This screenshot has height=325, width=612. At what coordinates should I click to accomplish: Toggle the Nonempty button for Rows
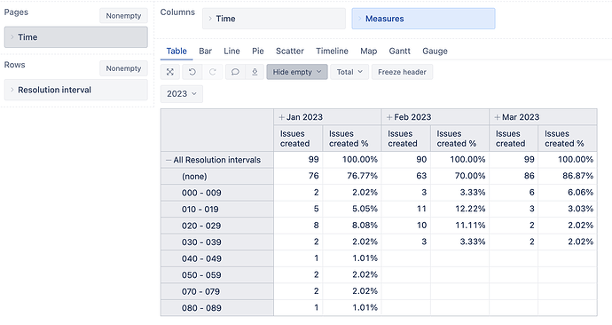pos(123,68)
